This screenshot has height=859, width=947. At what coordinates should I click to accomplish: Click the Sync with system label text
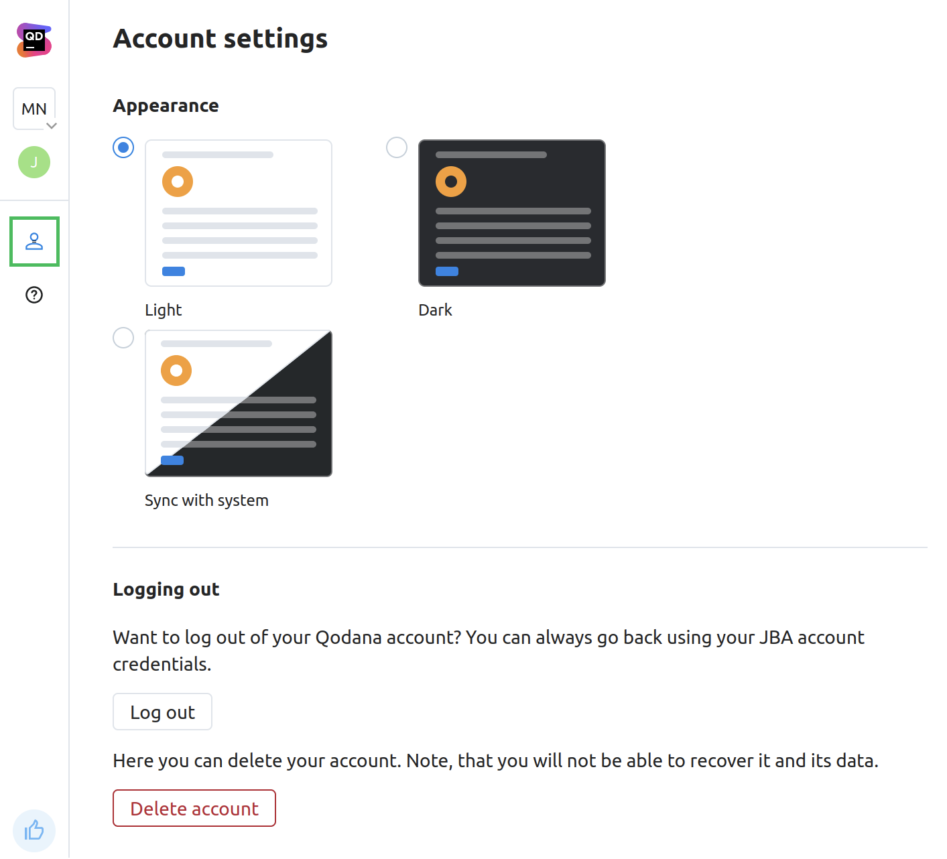[x=206, y=500]
